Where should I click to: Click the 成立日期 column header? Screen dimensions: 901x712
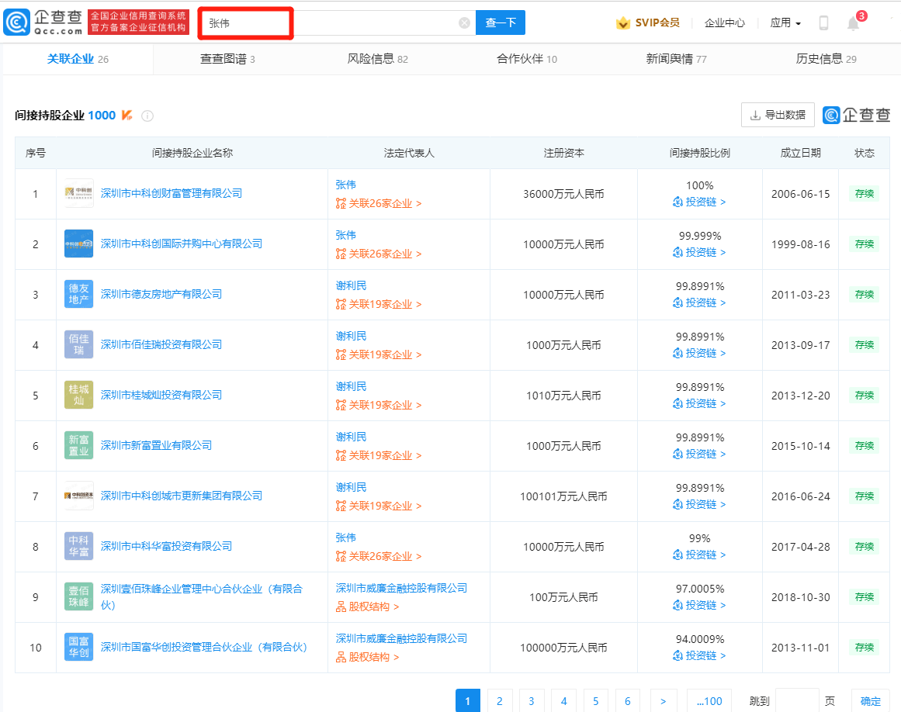click(x=800, y=154)
